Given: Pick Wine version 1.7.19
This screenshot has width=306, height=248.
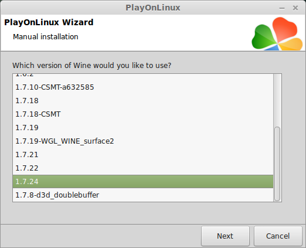Looking at the screenshot, I should point(143,128).
